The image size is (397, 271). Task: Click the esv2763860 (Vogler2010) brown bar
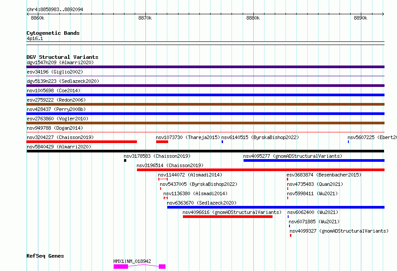tap(205, 123)
